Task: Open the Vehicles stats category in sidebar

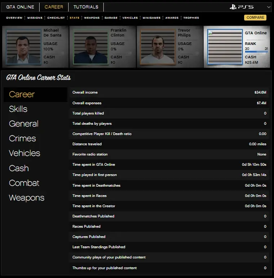Action: click(25, 153)
